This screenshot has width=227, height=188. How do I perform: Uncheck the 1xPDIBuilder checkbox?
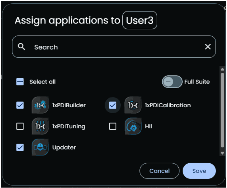coord(20,105)
